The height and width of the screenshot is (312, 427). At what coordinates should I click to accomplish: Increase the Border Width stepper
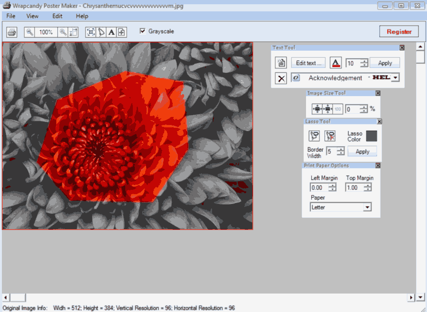tap(341, 149)
